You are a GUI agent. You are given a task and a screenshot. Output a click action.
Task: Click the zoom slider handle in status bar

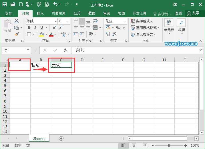click(x=169, y=145)
